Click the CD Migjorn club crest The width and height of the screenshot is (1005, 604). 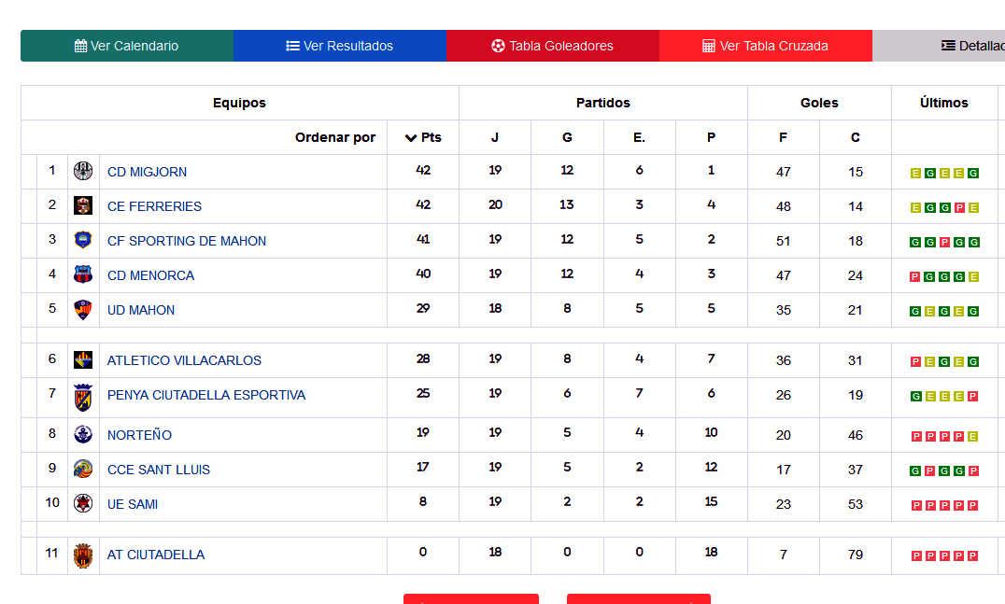pos(83,173)
